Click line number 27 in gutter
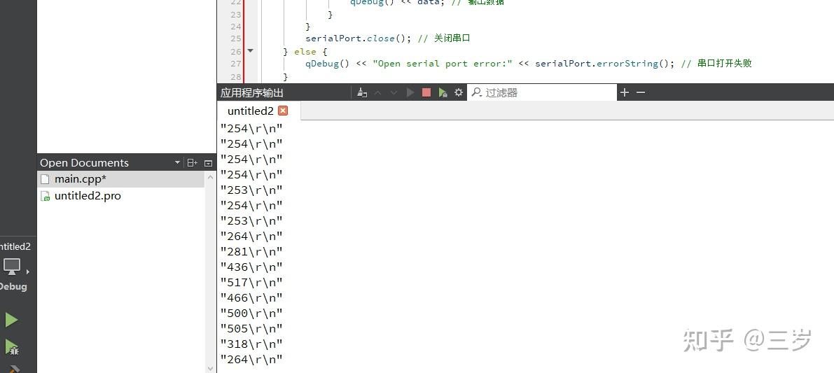 point(235,64)
